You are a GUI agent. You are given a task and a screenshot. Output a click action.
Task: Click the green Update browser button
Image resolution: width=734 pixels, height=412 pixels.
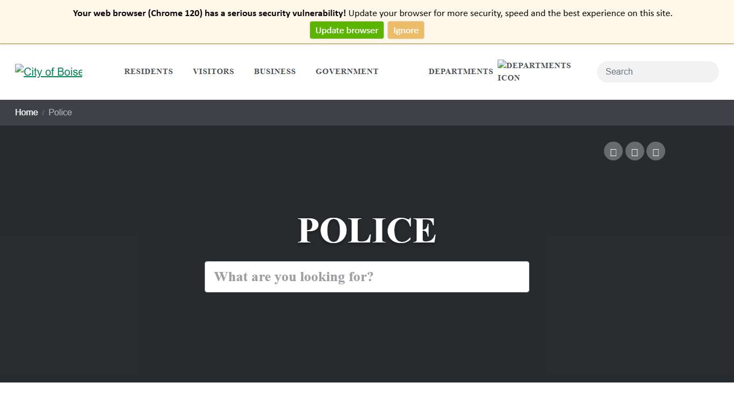click(347, 30)
